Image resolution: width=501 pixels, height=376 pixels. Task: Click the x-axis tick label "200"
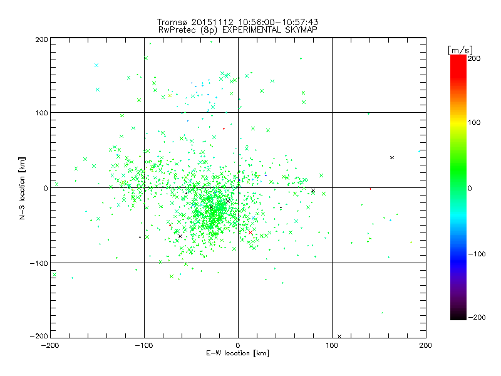(x=426, y=345)
